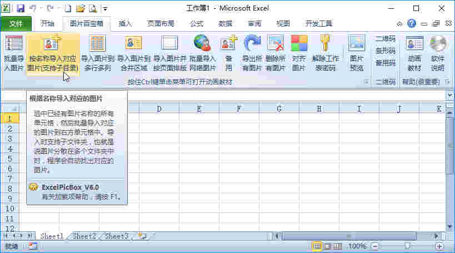This screenshot has width=455, height=253.
Task: Click the blue Help question mark icon
Action: (412, 23)
